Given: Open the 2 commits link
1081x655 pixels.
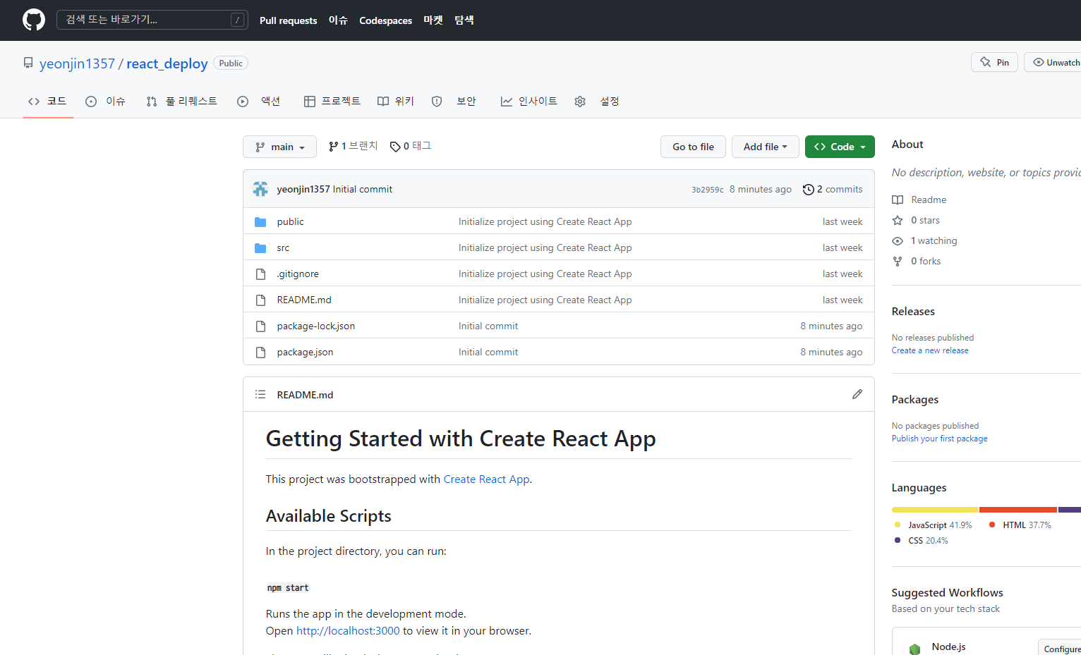Looking at the screenshot, I should pyautogui.click(x=833, y=189).
